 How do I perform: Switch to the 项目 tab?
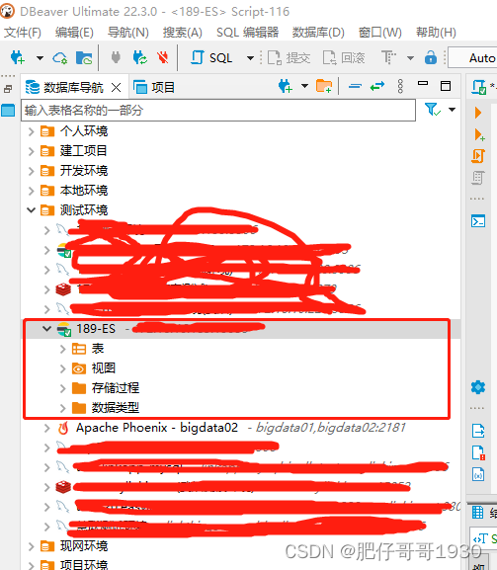click(x=154, y=87)
